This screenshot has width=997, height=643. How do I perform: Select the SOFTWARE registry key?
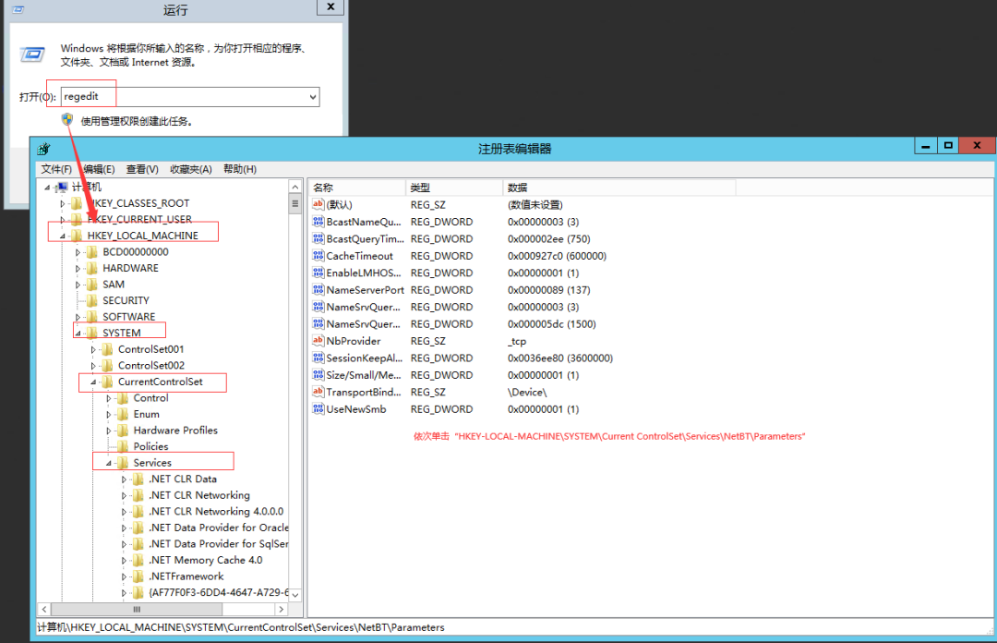click(x=128, y=317)
